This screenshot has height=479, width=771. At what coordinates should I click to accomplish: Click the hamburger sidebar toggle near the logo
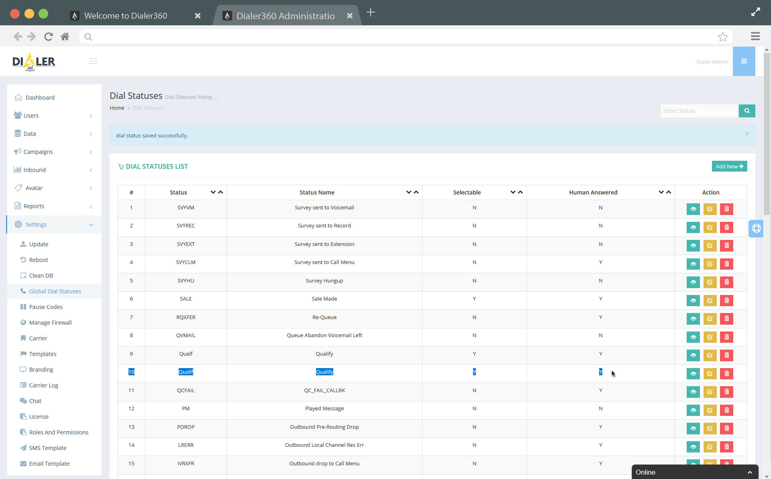[x=94, y=61]
